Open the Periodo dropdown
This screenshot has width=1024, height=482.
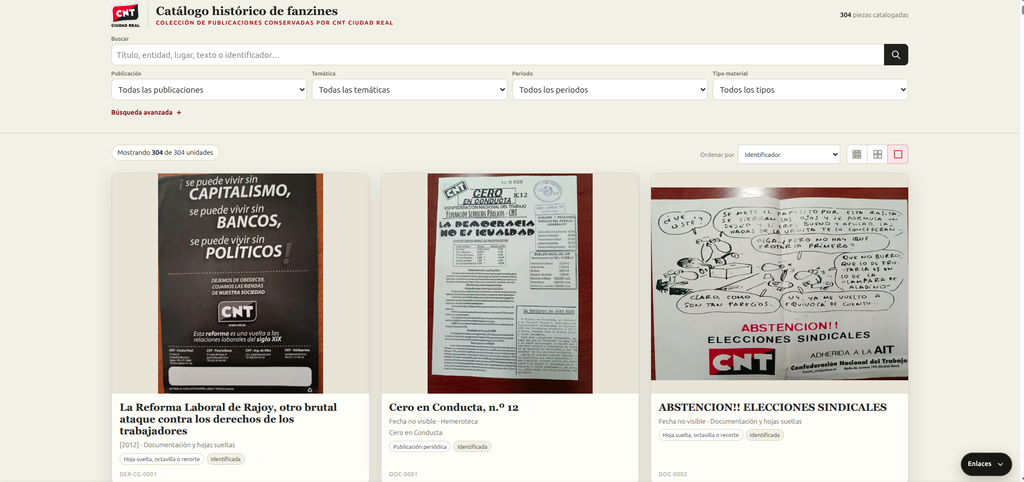(610, 89)
